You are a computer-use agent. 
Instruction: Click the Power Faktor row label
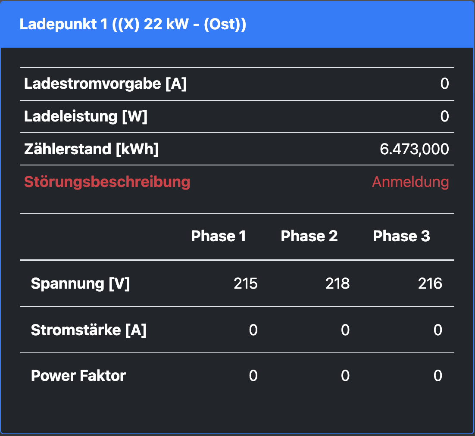coord(78,376)
